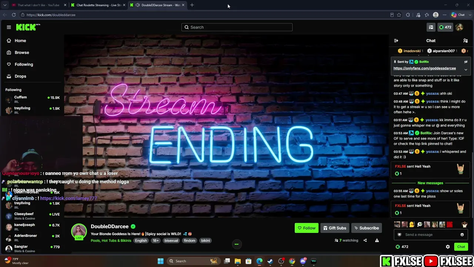Screen dimensions: 474x267
Task: Open a new browser tab
Action: click(x=192, y=5)
